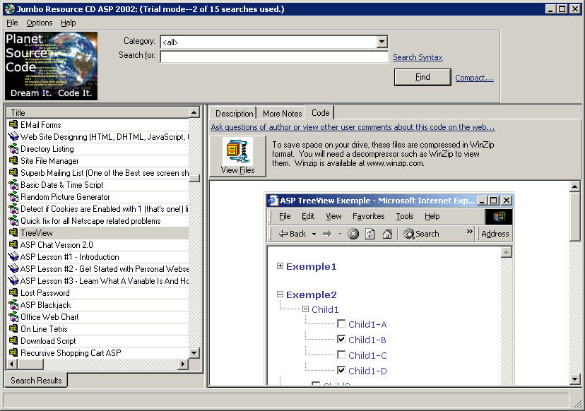Click the ASP Lesson #2 row icon
The image size is (585, 411).
point(13,268)
